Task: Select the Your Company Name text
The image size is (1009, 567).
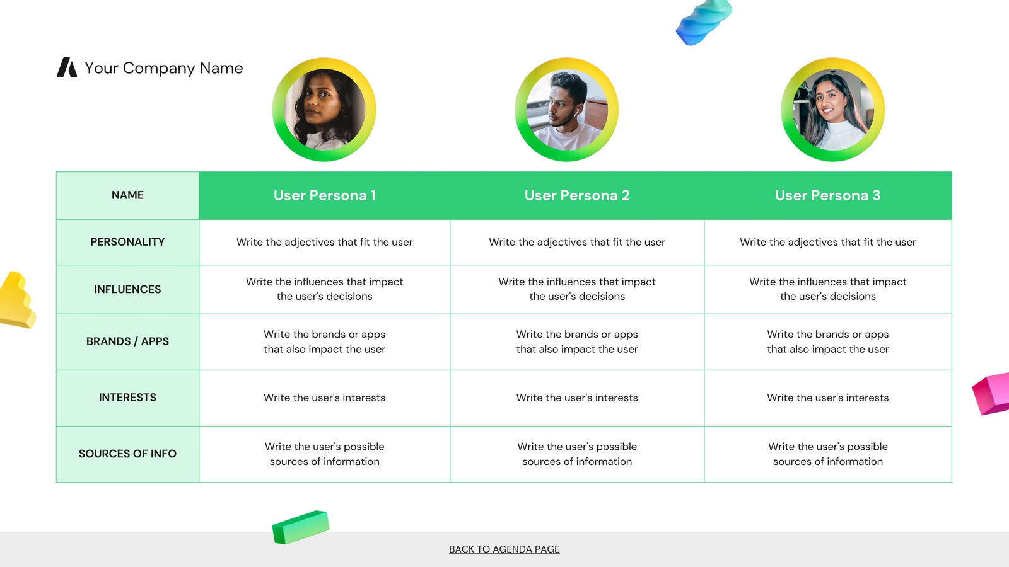Action: point(164,68)
